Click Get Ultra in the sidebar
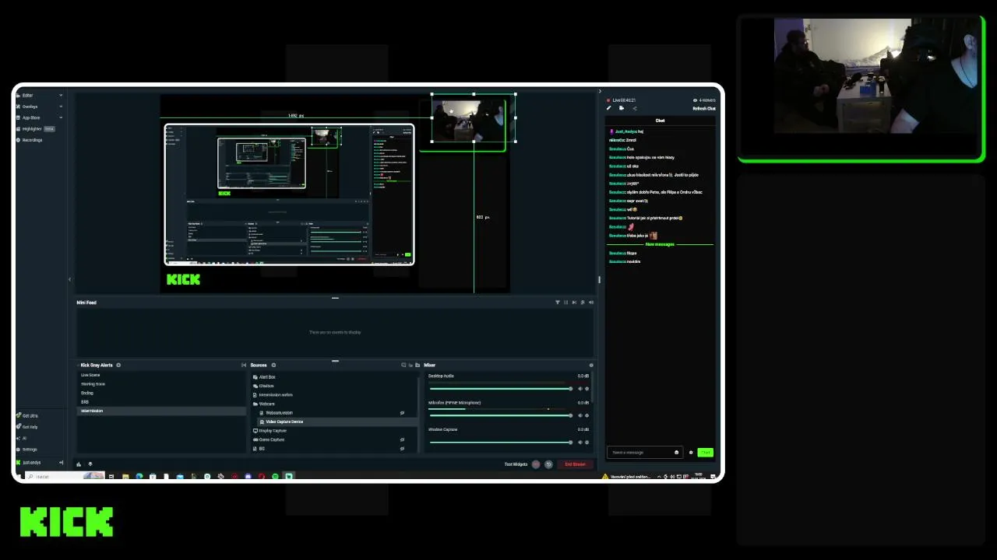Viewport: 997px width, 560px height. pyautogui.click(x=30, y=415)
